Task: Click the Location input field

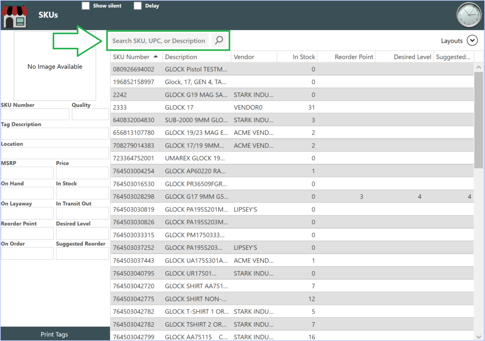Action: (55, 153)
